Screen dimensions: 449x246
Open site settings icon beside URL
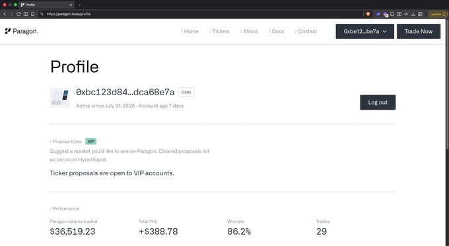(x=42, y=14)
